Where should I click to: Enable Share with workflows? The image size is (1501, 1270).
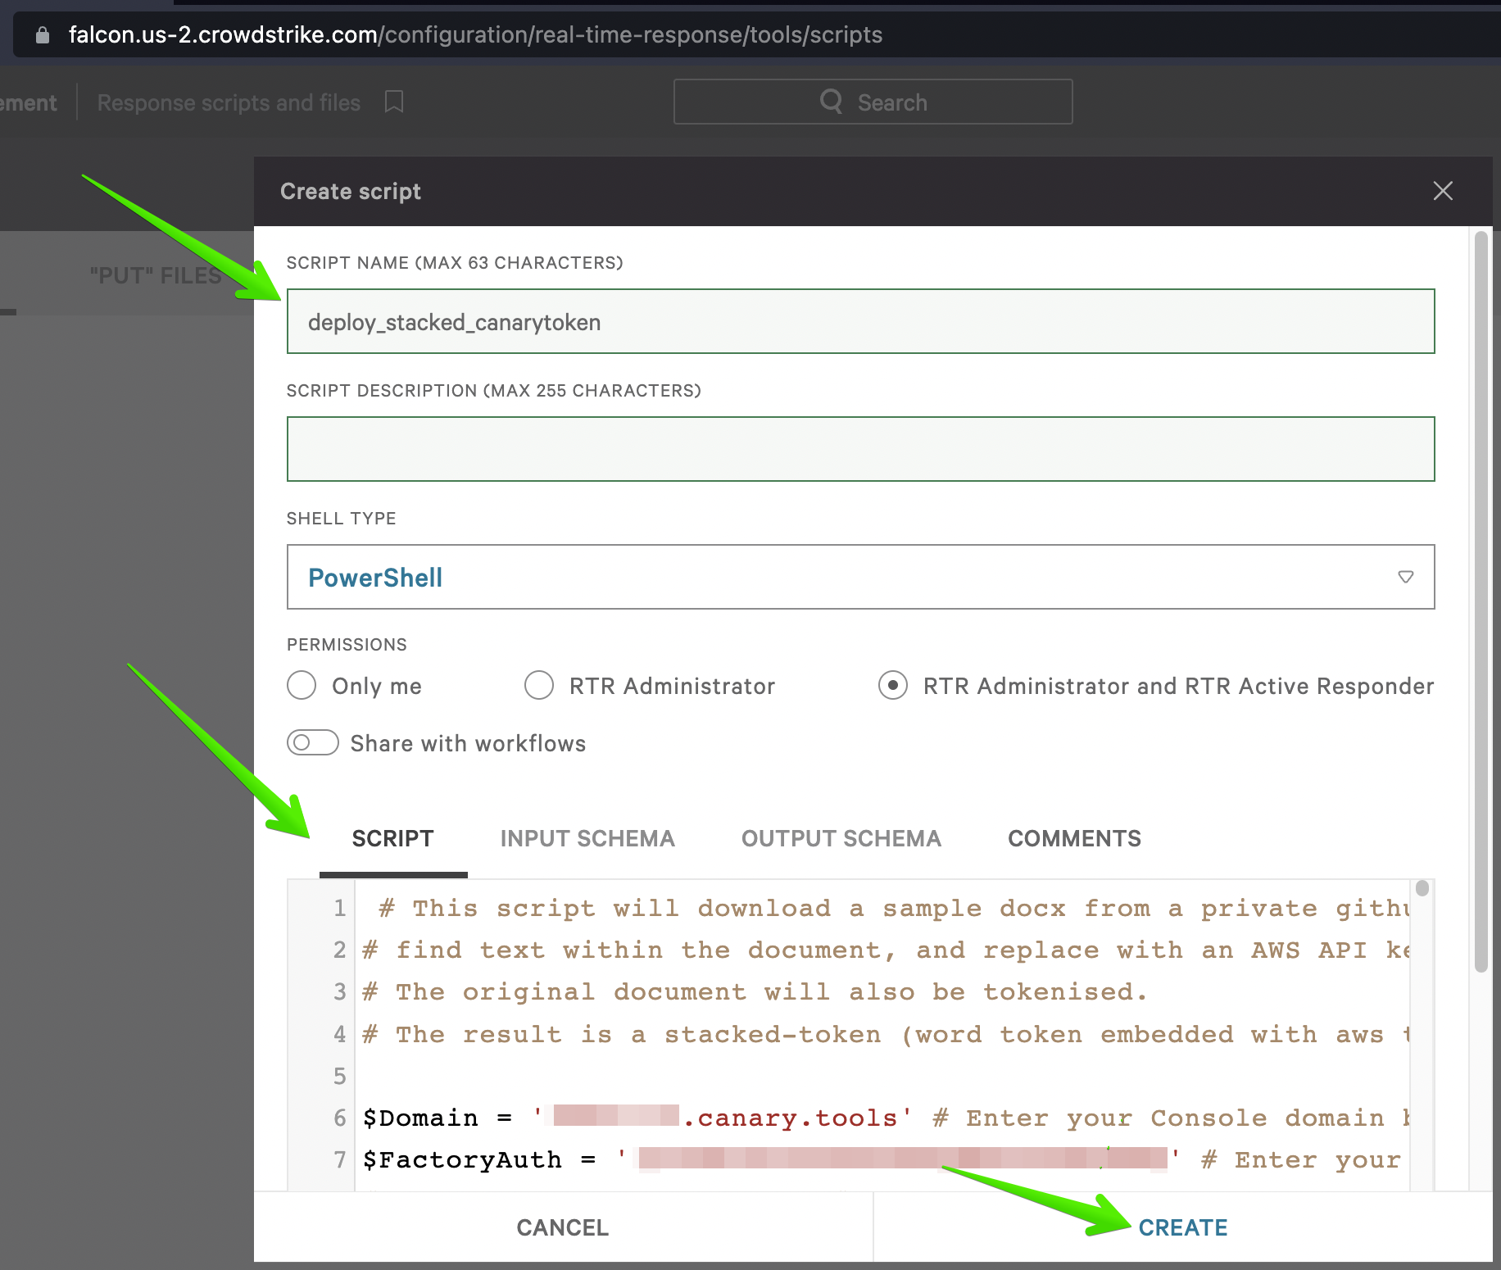pyautogui.click(x=312, y=742)
